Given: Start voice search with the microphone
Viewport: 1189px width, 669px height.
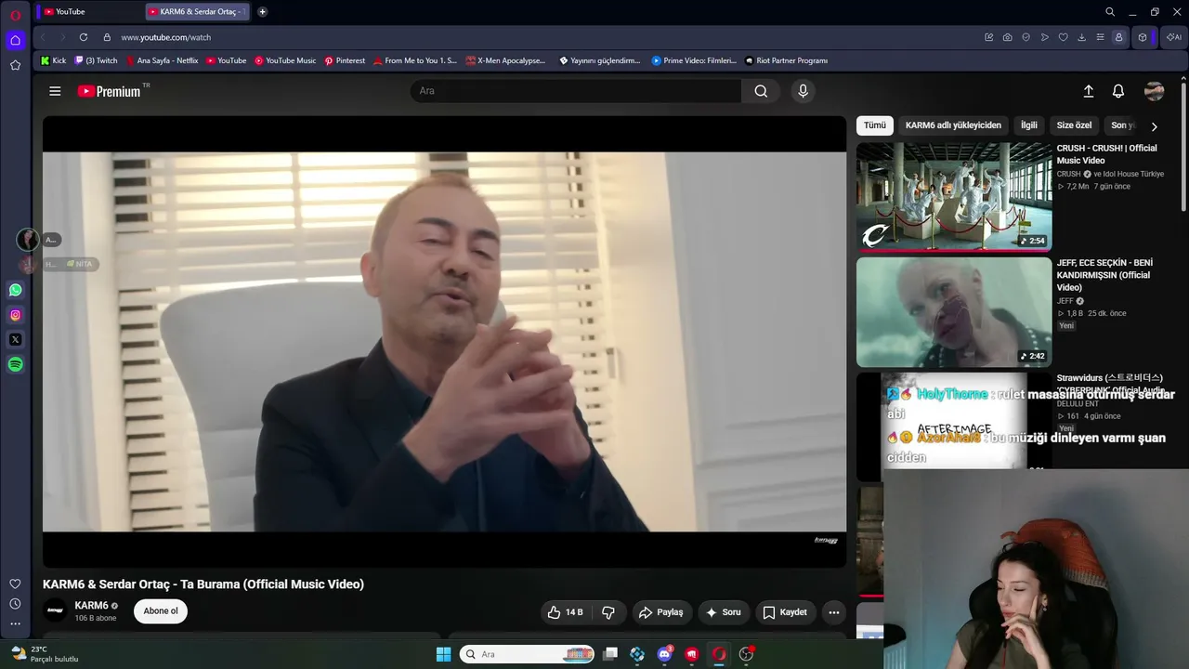Looking at the screenshot, I should tap(804, 91).
